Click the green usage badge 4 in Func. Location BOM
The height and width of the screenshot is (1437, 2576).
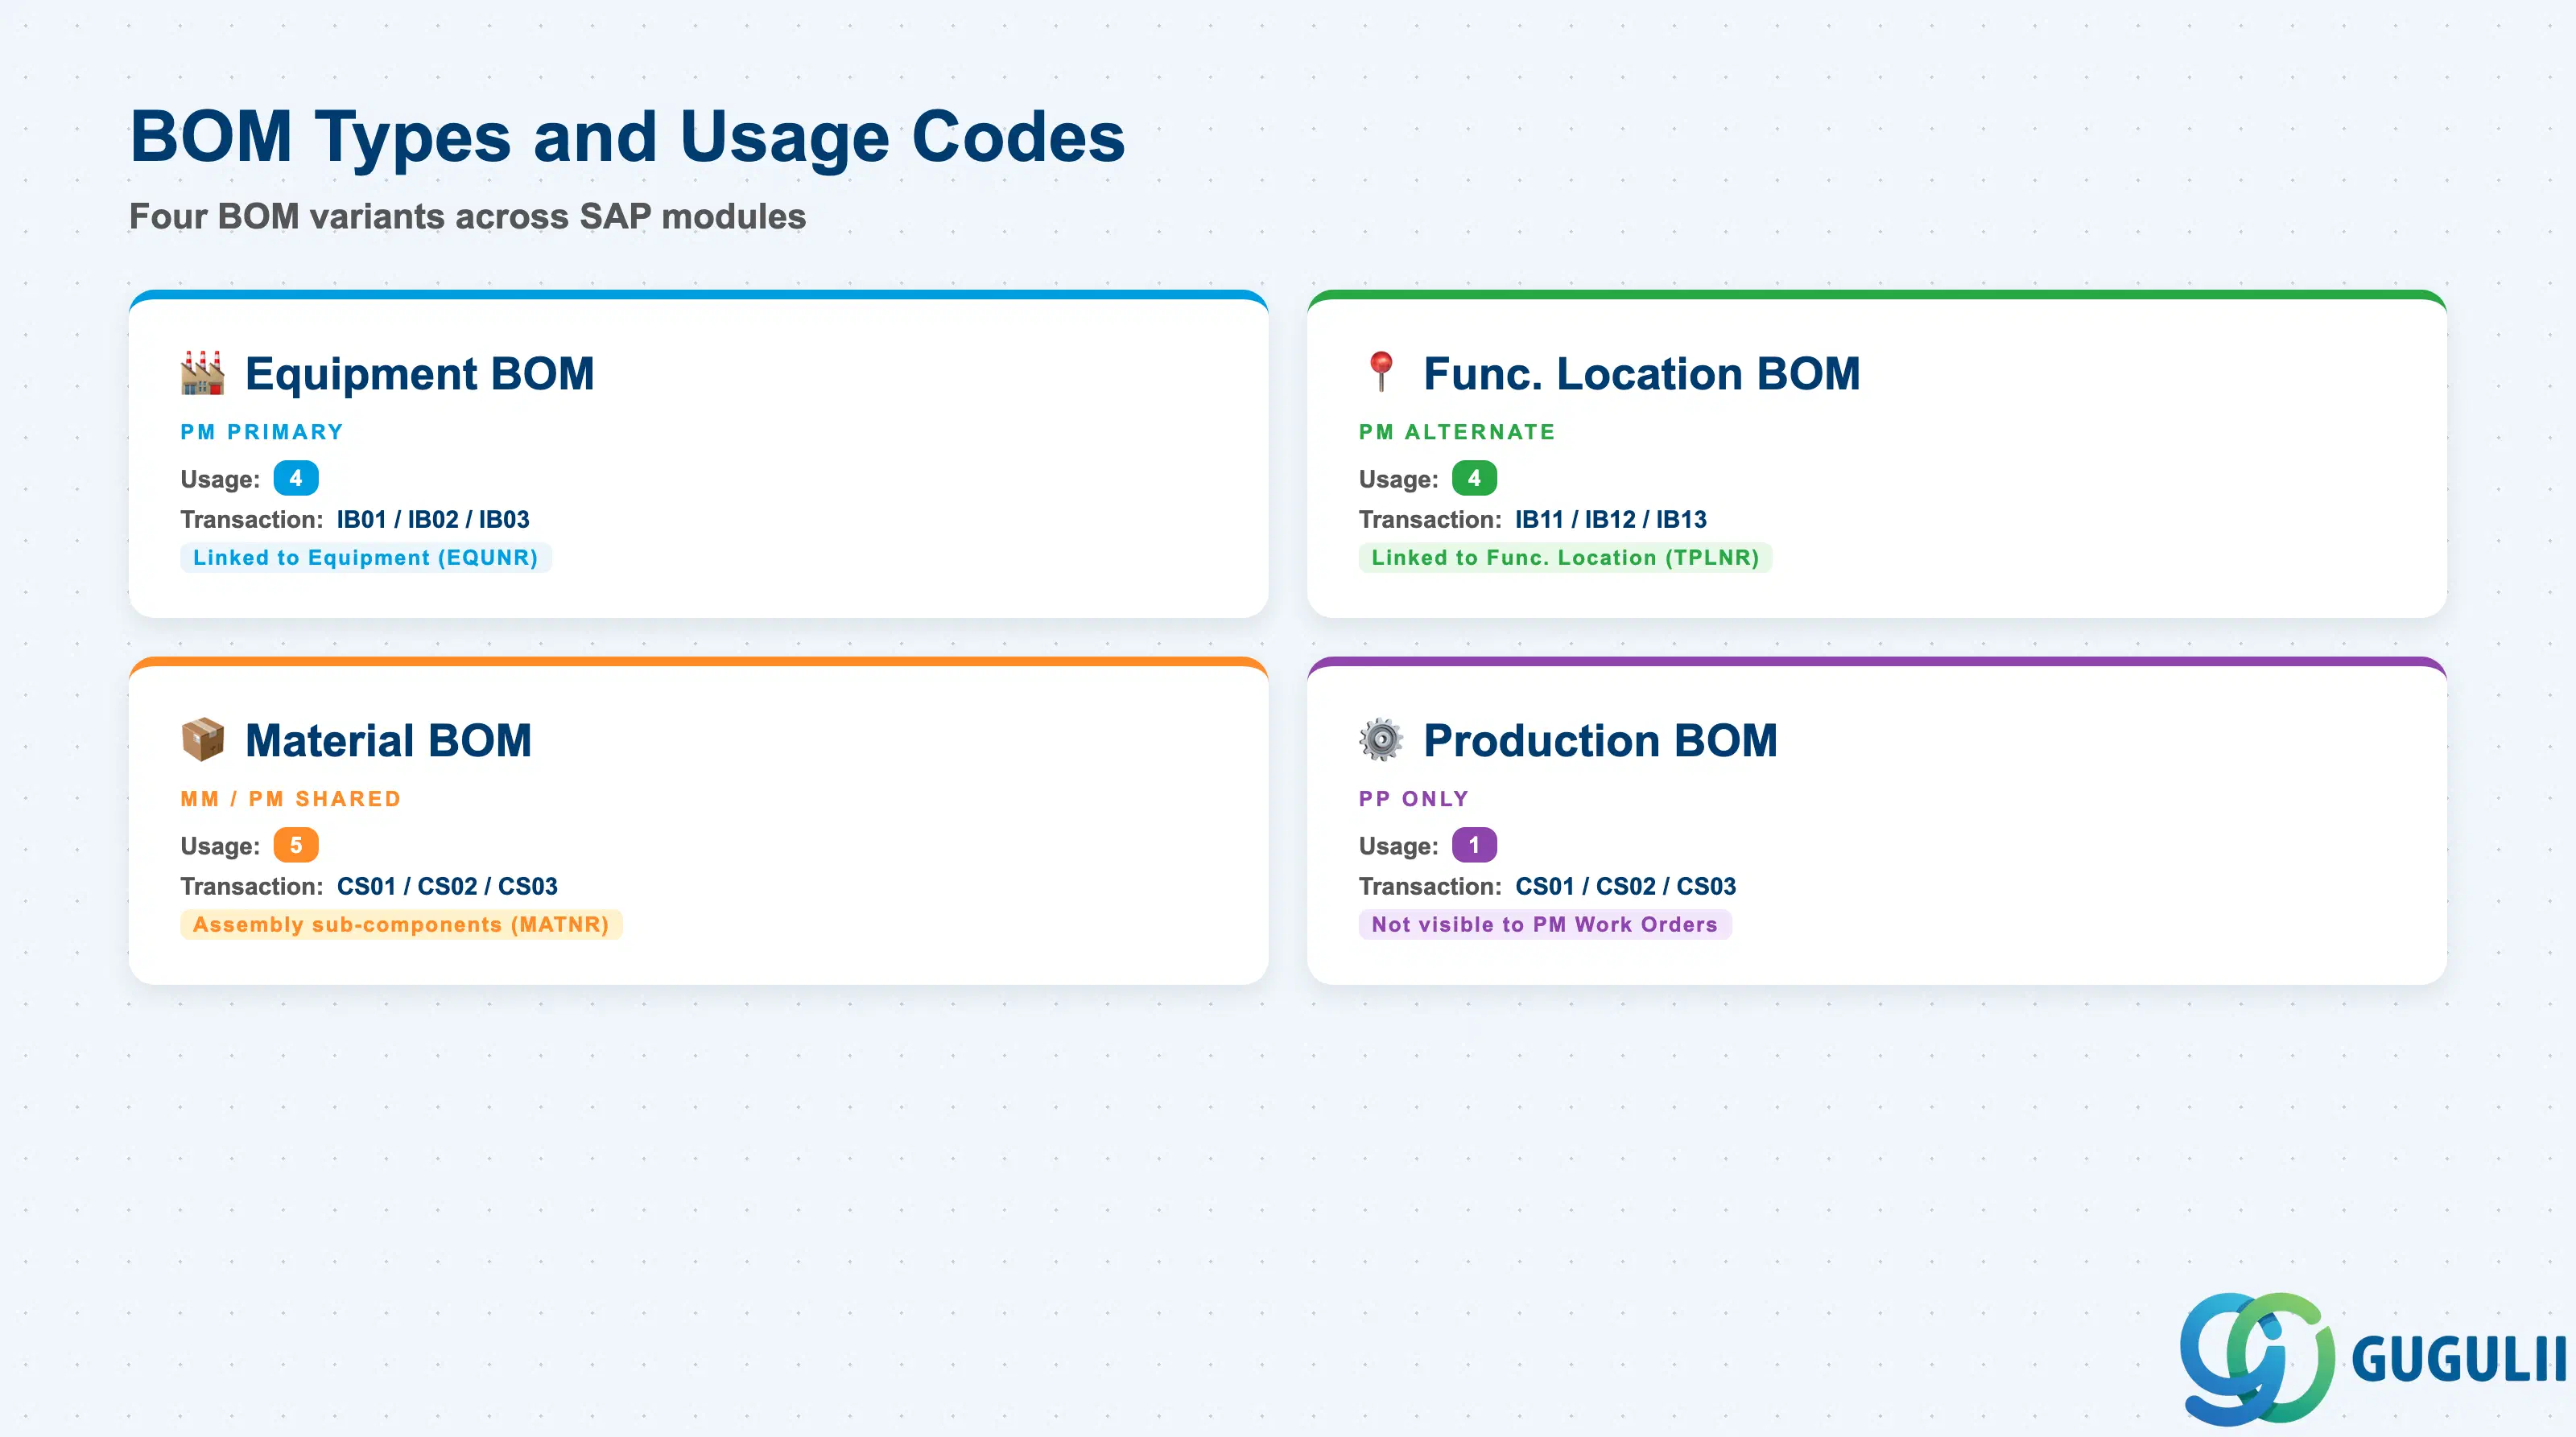1474,479
